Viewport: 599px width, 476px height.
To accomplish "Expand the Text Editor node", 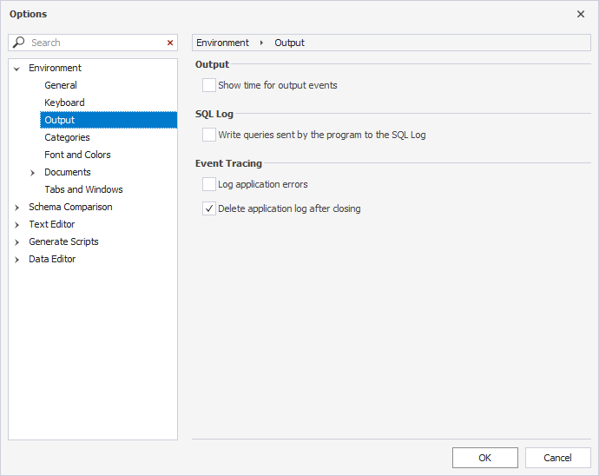I will click(16, 225).
